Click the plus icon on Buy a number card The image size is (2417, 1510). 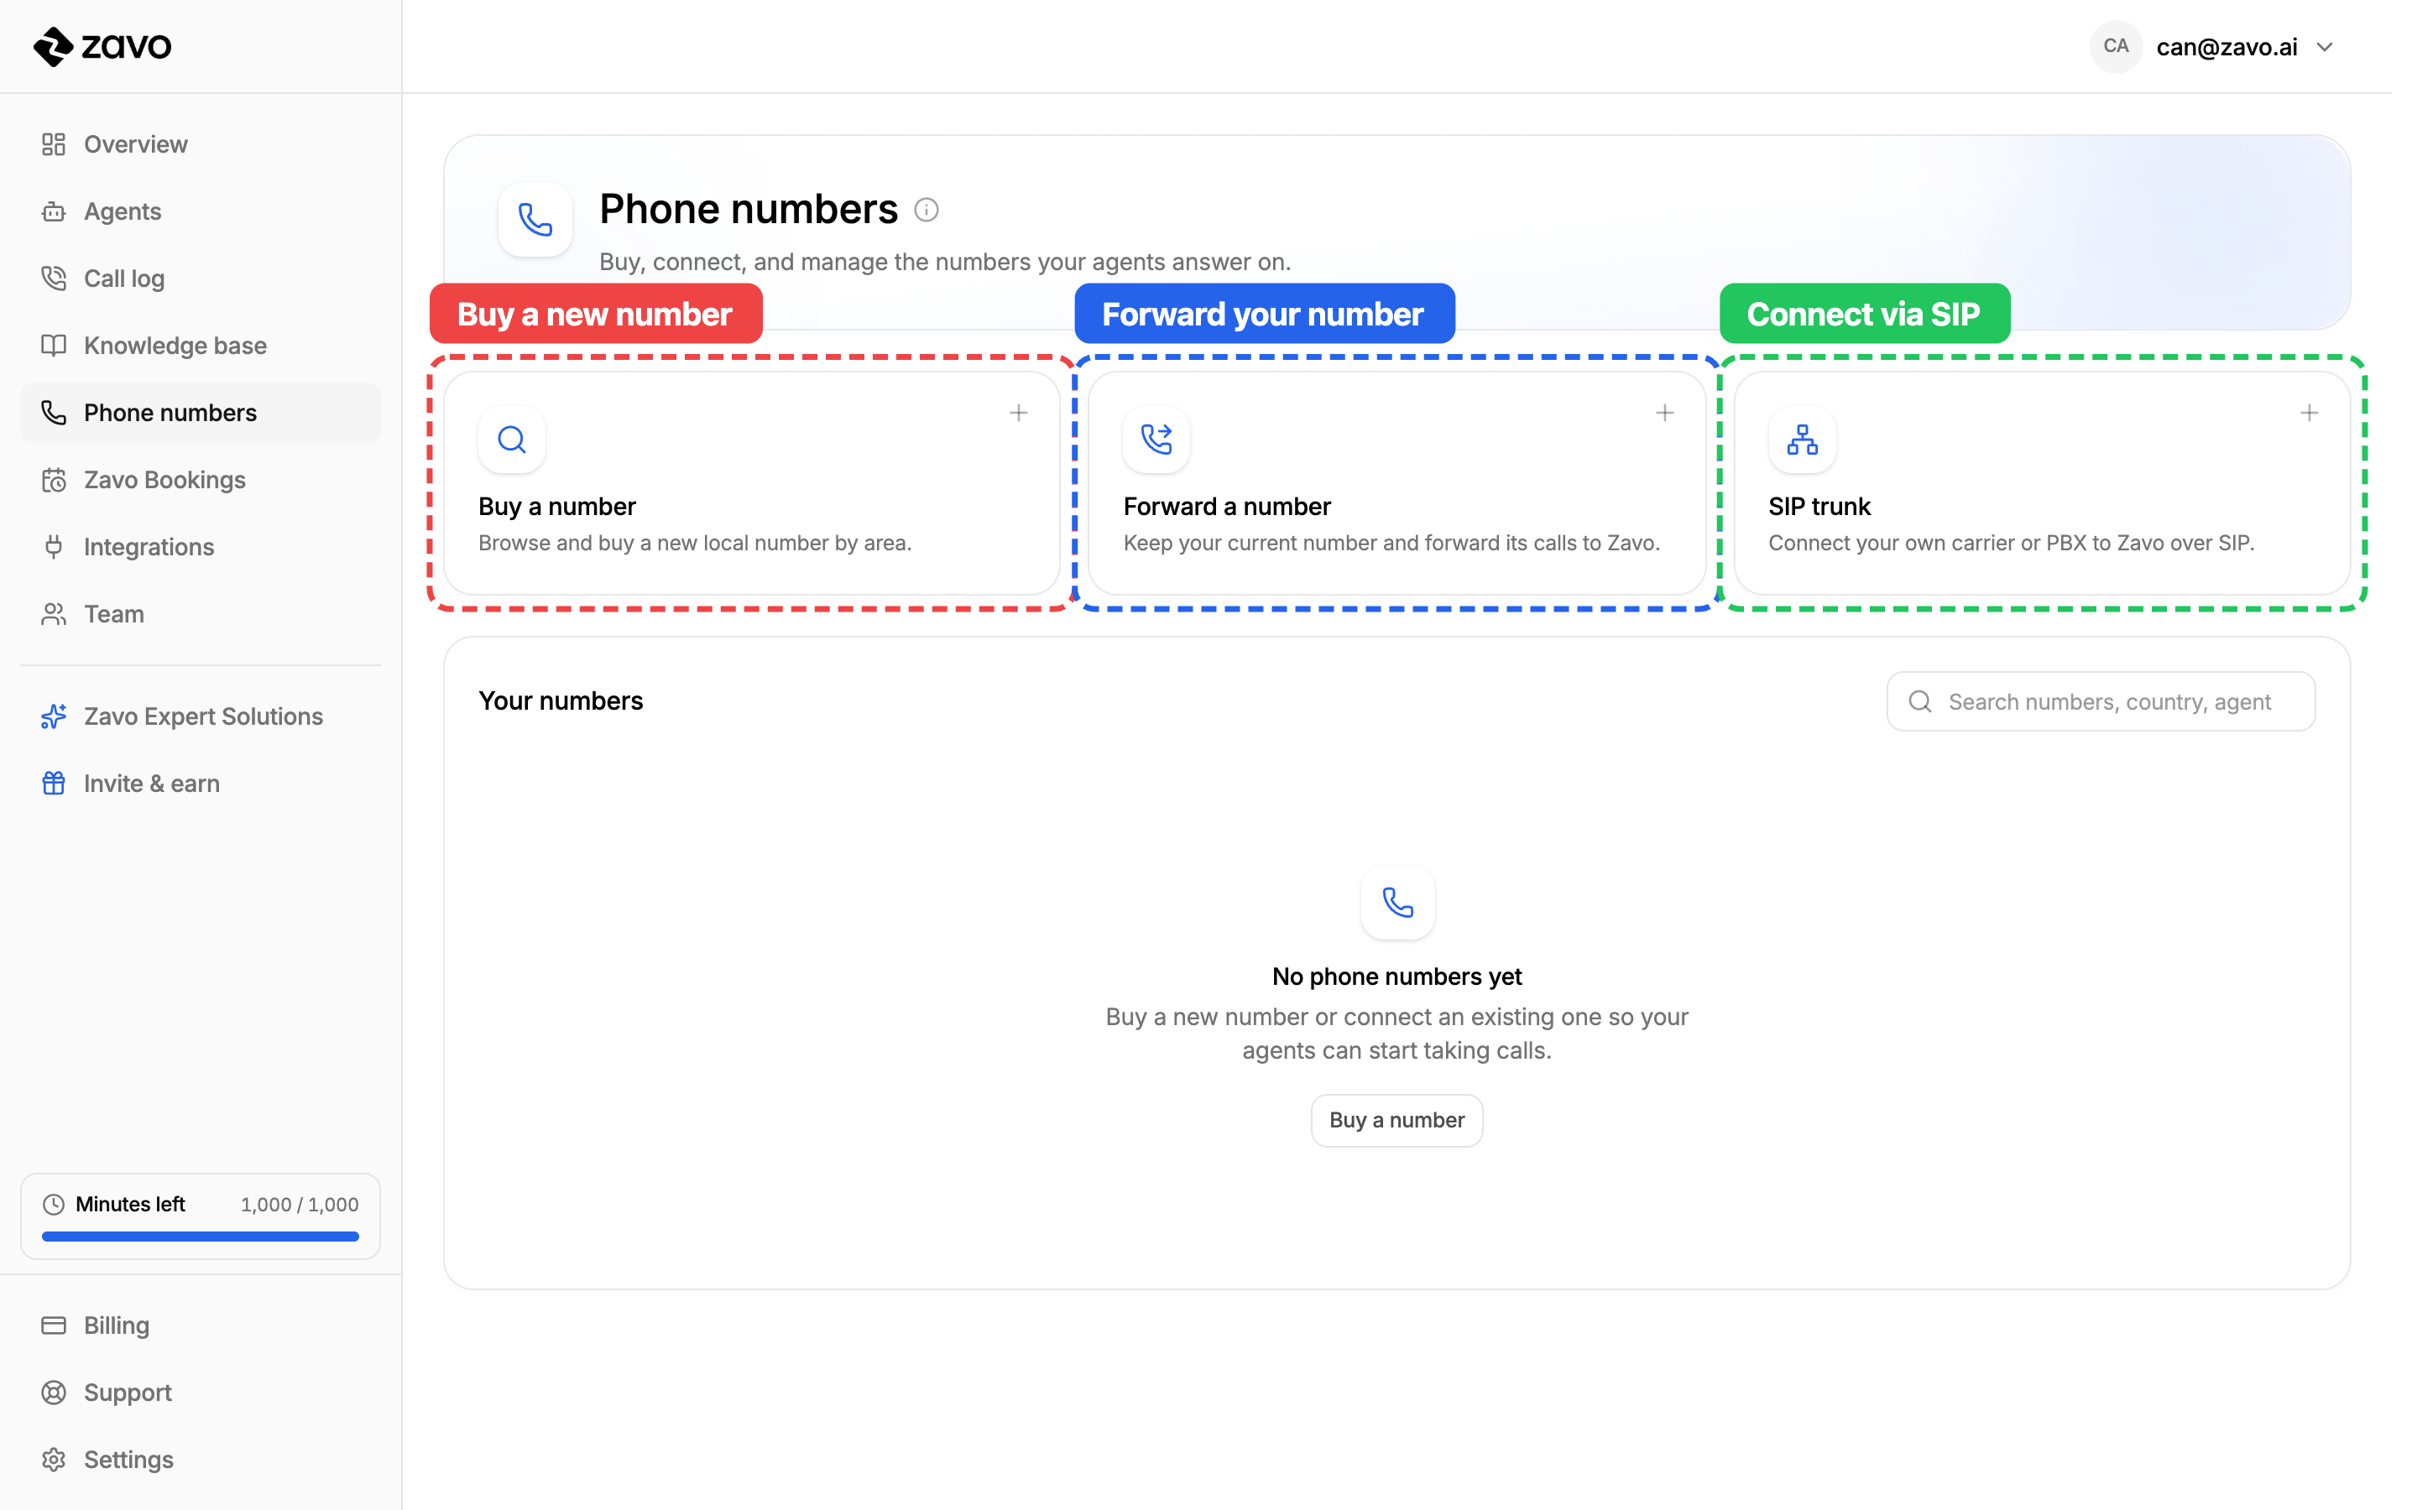[1019, 413]
